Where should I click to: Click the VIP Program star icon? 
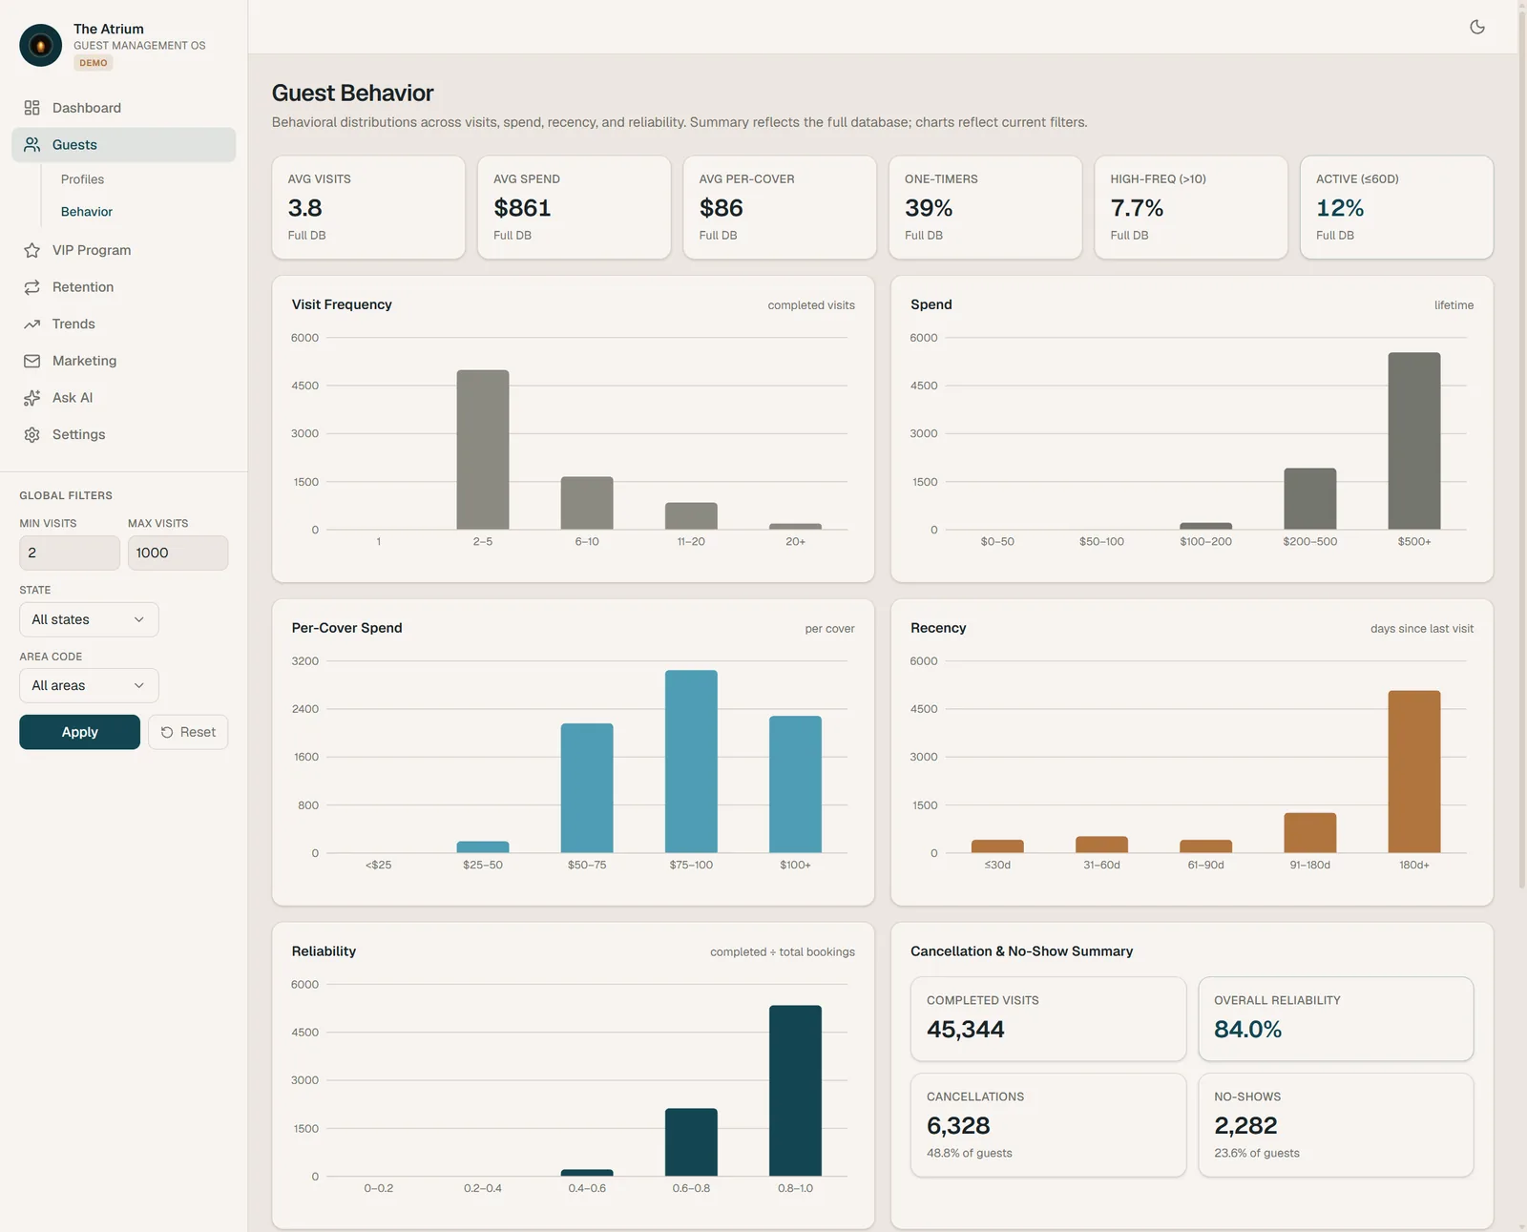pos(31,250)
